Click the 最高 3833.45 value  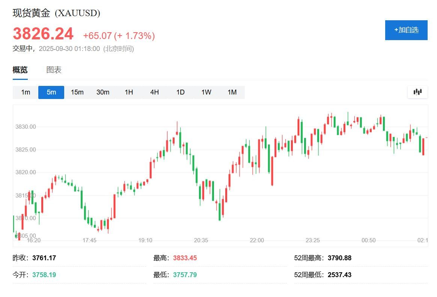coord(185,258)
